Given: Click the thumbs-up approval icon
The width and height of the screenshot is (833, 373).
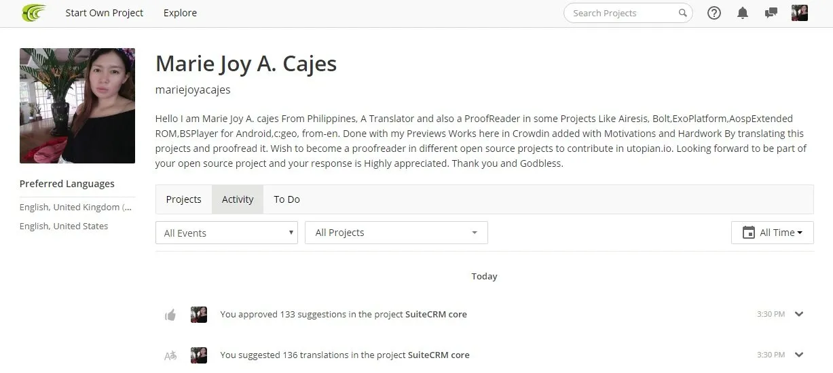Looking at the screenshot, I should tap(170, 315).
